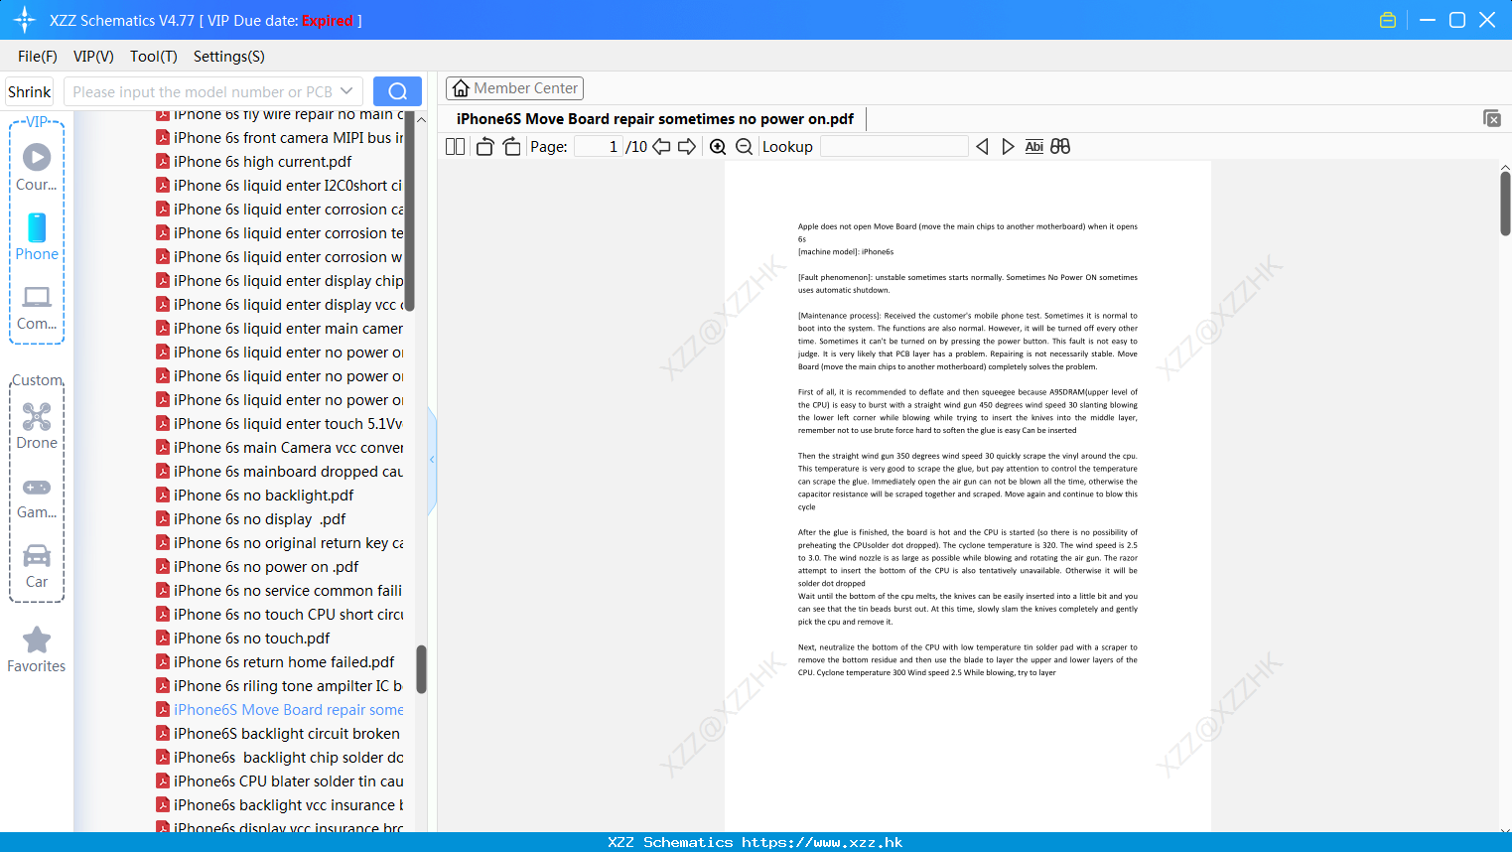Open iPhone 6s no power on .pdf
Viewport: 1512px width, 852px height.
point(266,567)
